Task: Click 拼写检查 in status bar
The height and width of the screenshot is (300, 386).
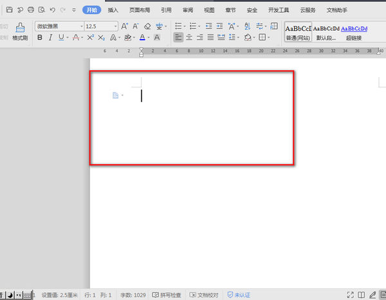Action: pyautogui.click(x=167, y=295)
